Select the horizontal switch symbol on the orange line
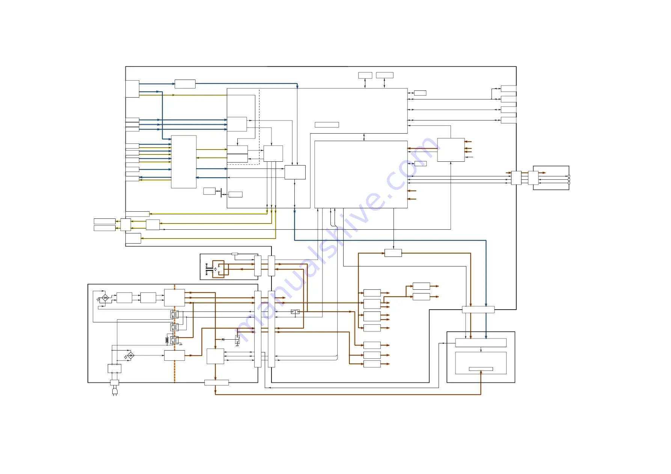671x474 pixels. click(x=295, y=311)
